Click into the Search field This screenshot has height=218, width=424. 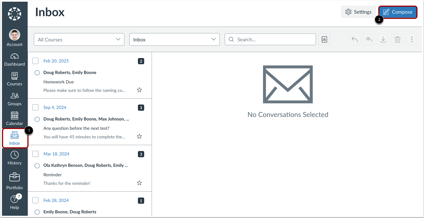(x=270, y=39)
